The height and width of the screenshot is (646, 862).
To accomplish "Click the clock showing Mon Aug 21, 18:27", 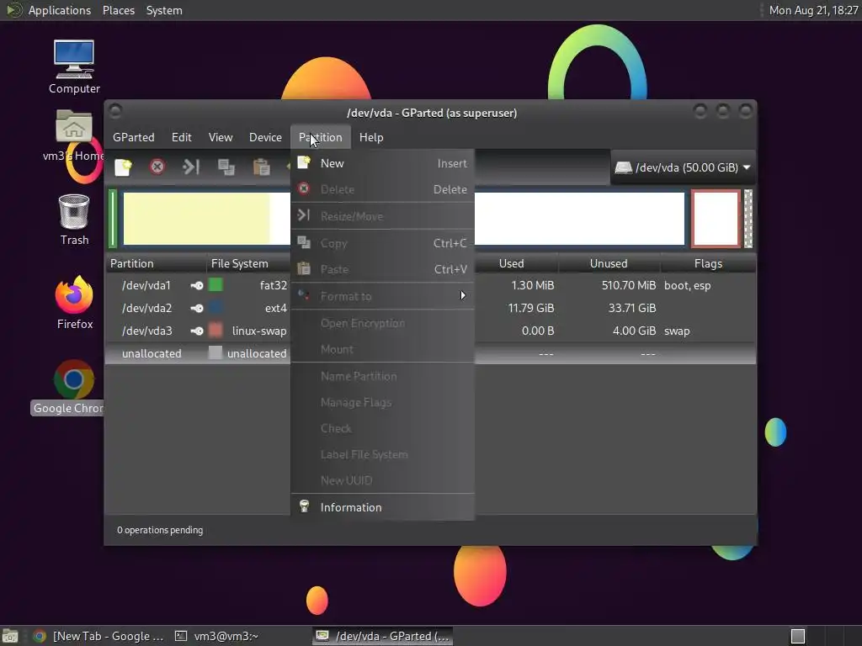I will (813, 10).
